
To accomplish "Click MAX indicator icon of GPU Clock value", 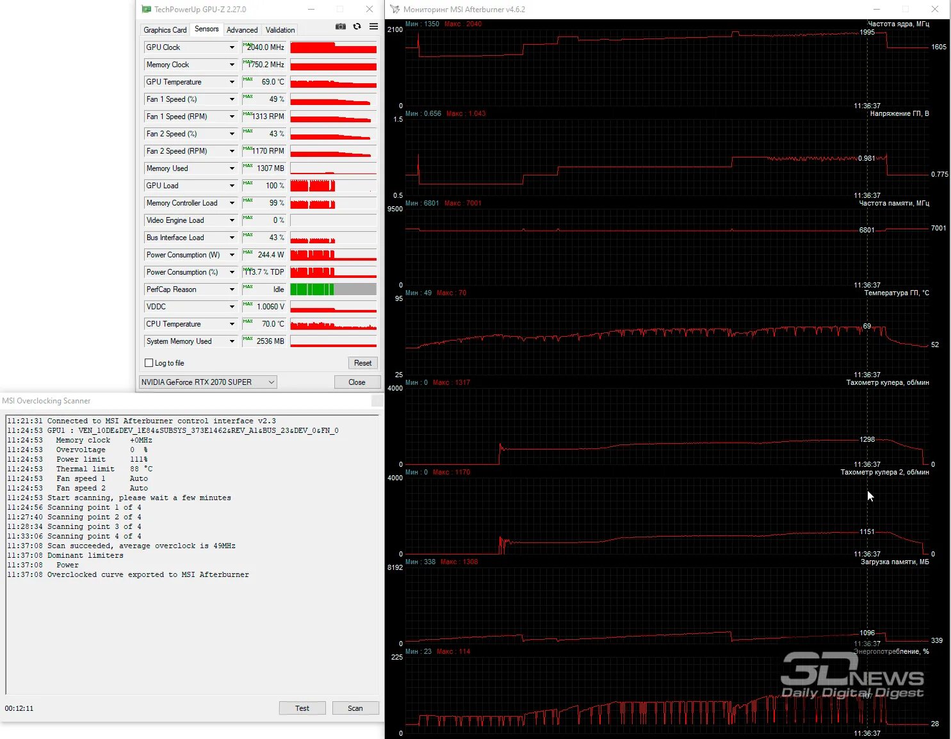I will 248,44.
